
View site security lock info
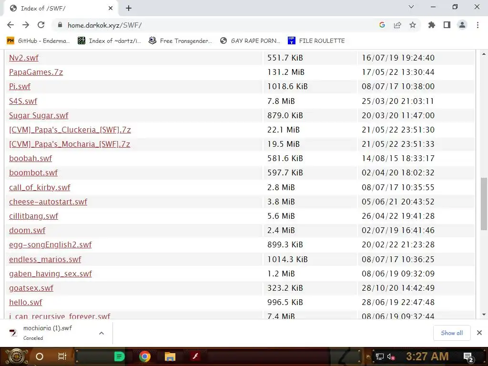60,25
